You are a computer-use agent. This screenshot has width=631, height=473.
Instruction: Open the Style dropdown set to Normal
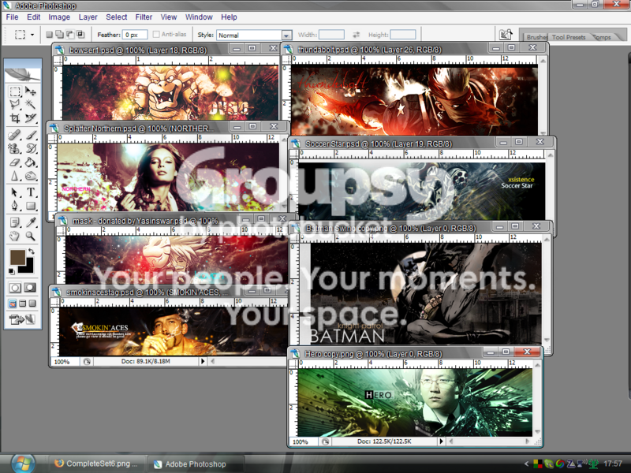click(x=254, y=35)
